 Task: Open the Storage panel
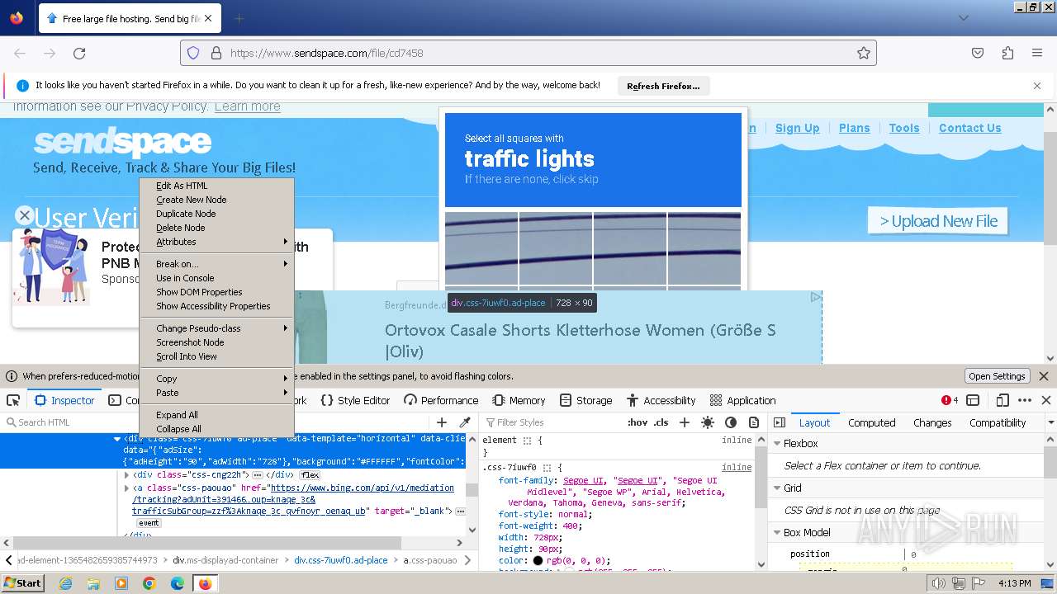585,400
